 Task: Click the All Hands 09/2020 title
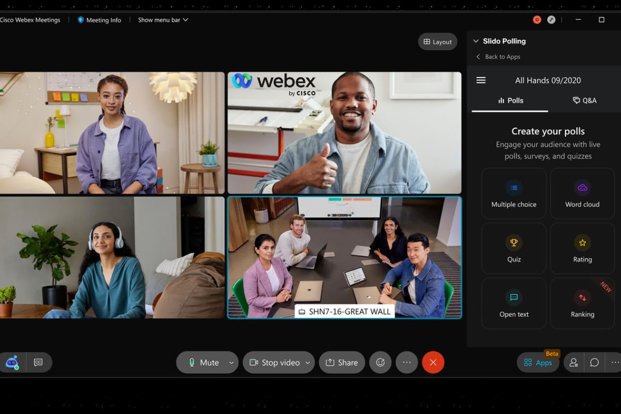pyautogui.click(x=548, y=80)
